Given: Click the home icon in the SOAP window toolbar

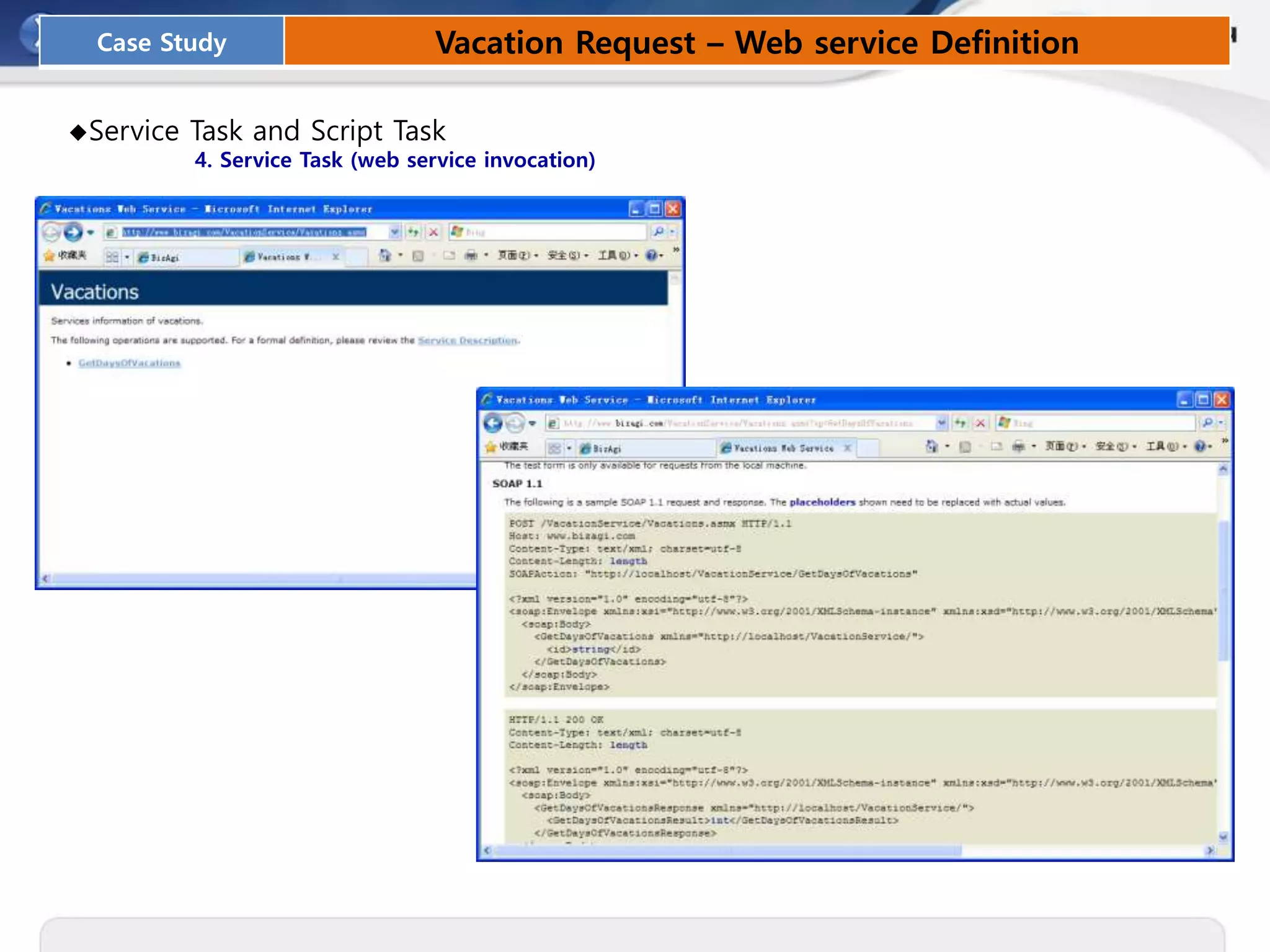Looking at the screenshot, I should click(x=931, y=446).
